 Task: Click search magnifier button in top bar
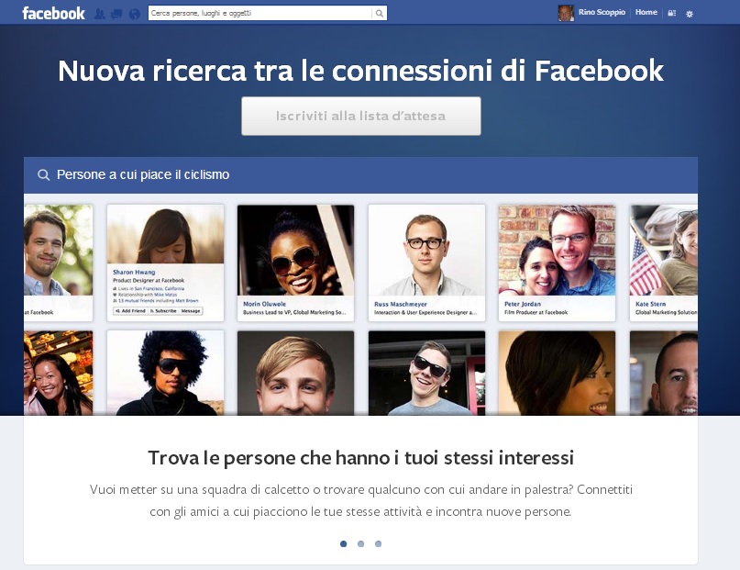pos(379,13)
